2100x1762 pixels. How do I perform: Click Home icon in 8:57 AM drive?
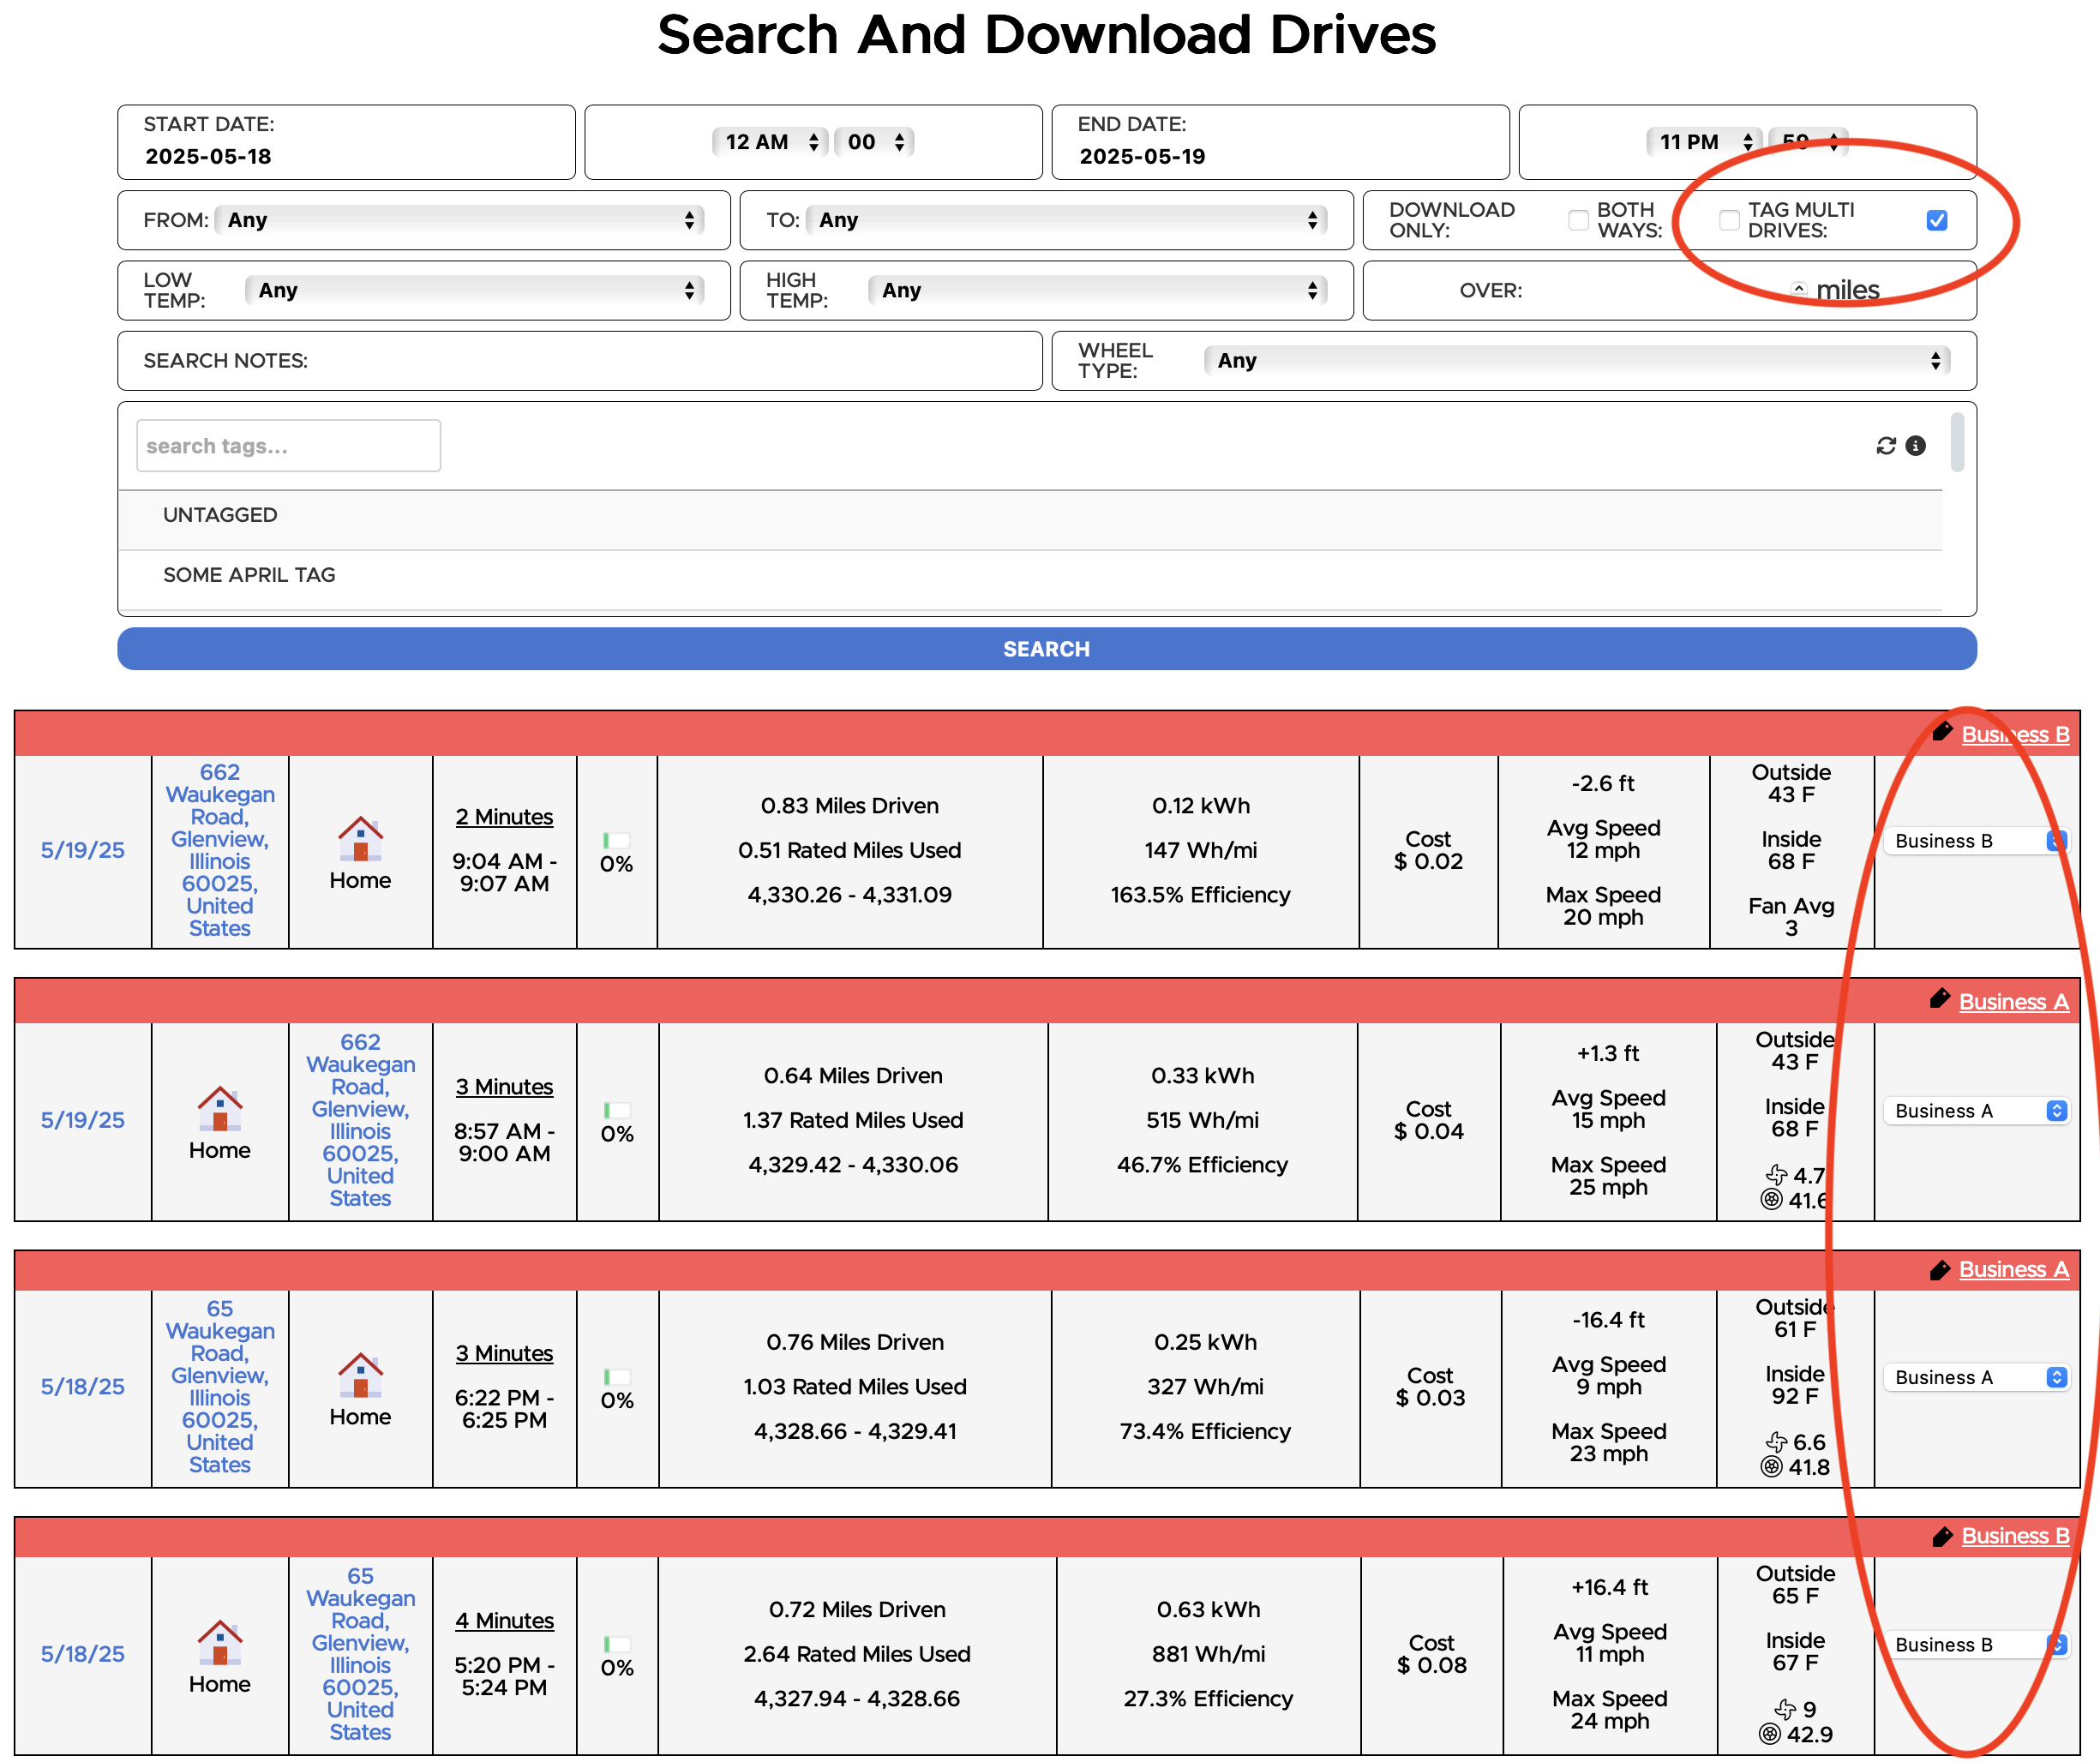pyautogui.click(x=219, y=1108)
